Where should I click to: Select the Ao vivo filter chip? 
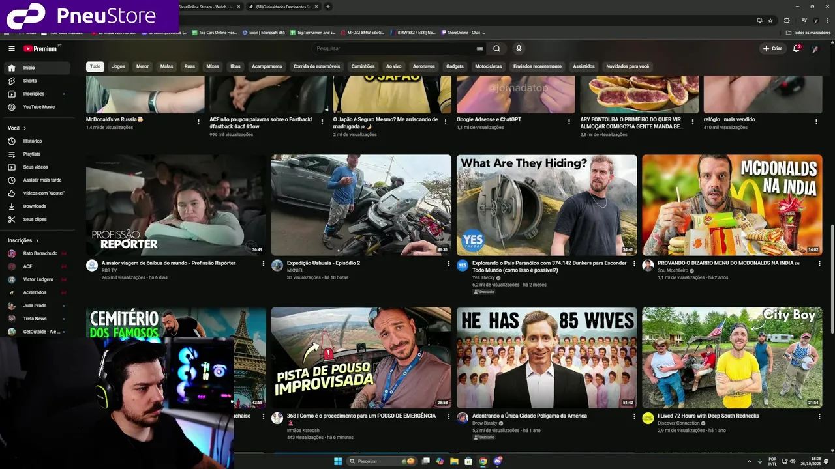coord(393,66)
